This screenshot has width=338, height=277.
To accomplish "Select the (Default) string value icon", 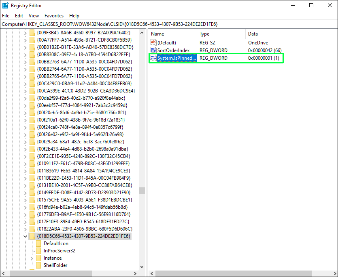I will click(x=153, y=42).
